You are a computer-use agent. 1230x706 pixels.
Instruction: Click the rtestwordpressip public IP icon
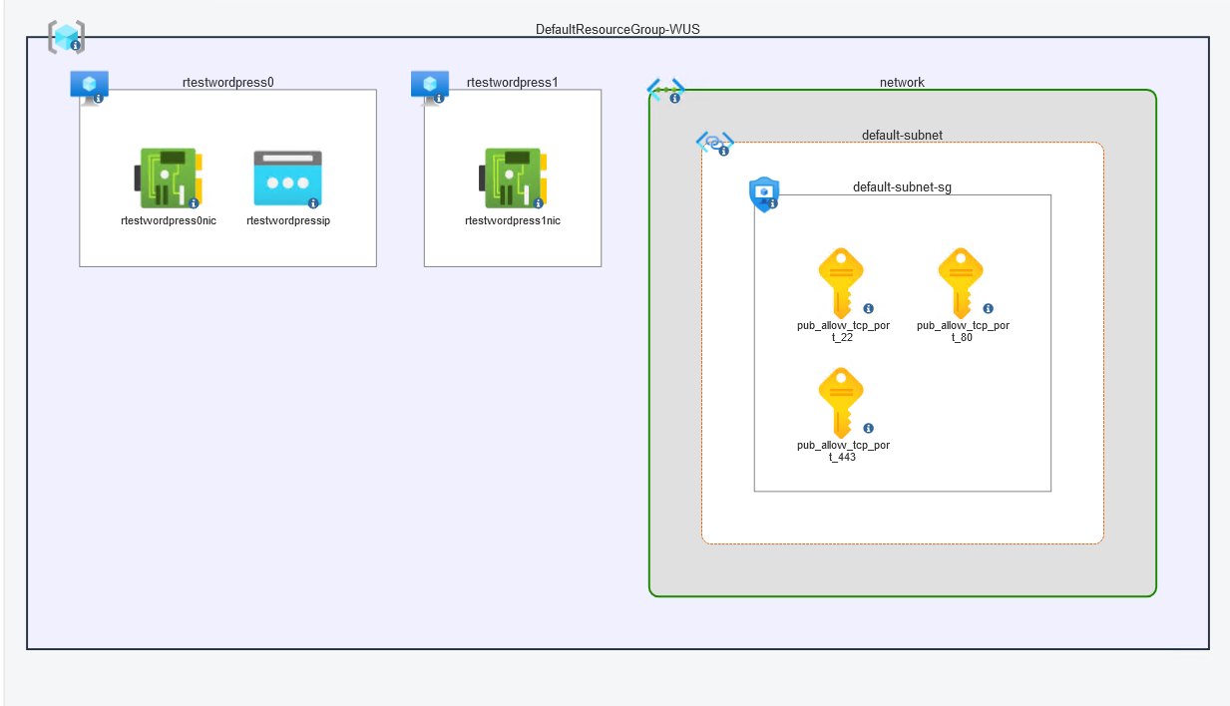(287, 176)
